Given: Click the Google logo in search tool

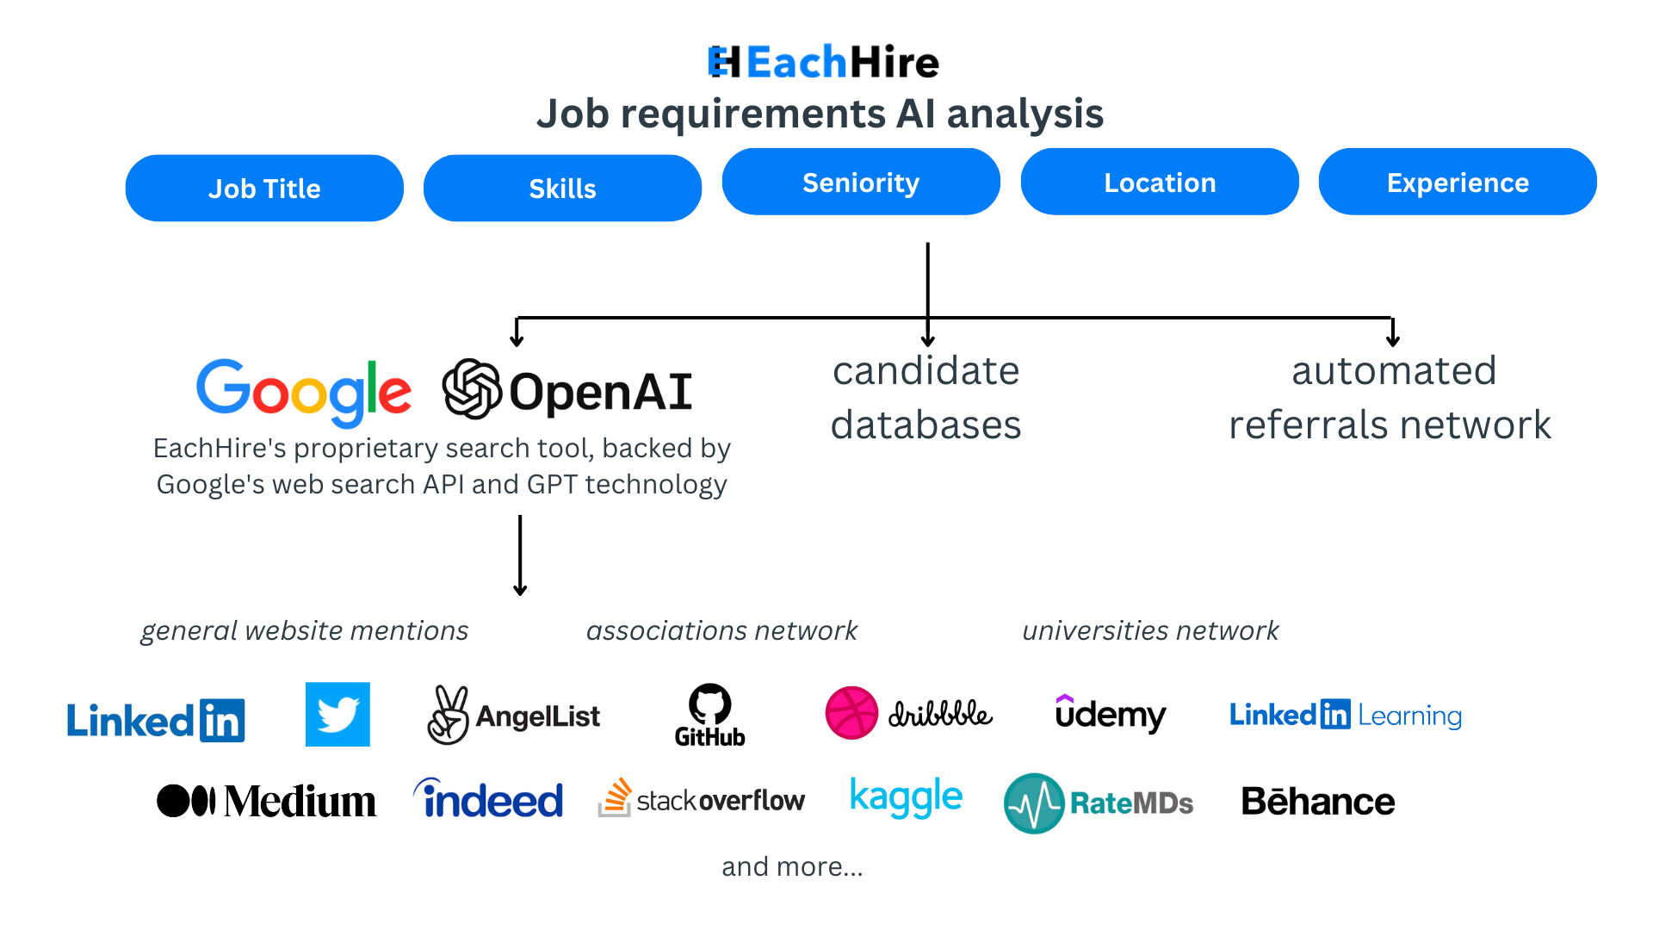Looking at the screenshot, I should [x=297, y=387].
